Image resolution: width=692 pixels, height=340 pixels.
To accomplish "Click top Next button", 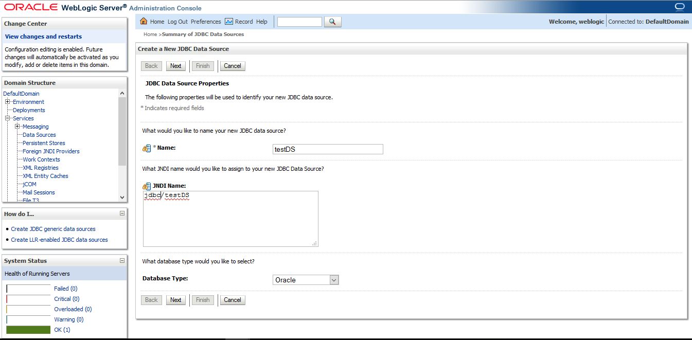I will (x=176, y=66).
